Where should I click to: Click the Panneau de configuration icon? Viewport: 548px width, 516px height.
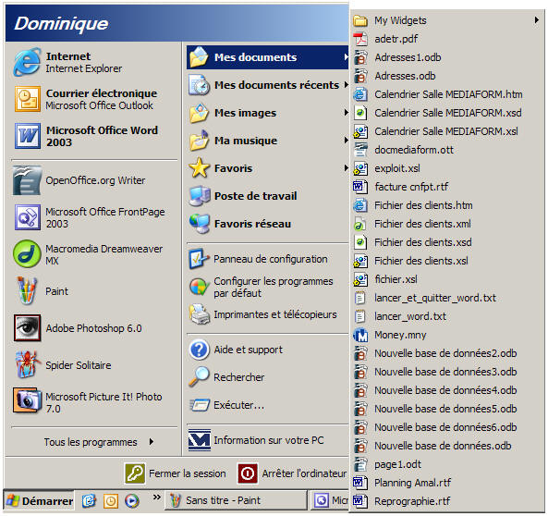tap(199, 259)
